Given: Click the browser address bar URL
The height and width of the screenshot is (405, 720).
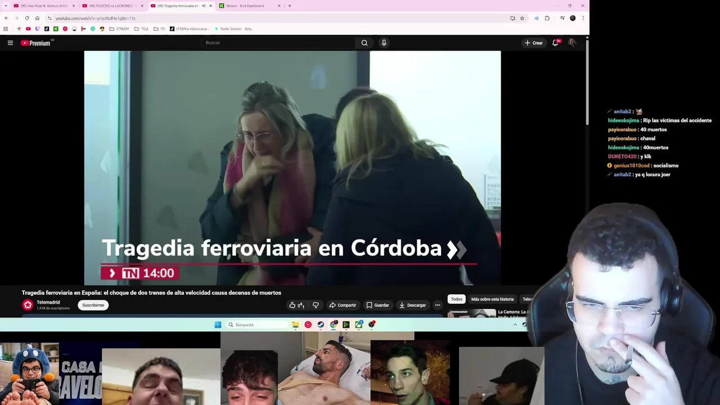Looking at the screenshot, I should pos(95,18).
